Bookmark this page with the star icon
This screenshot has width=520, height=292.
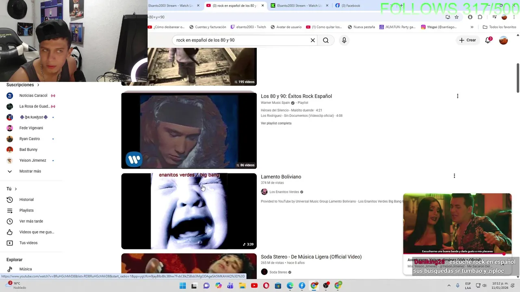coord(457,17)
